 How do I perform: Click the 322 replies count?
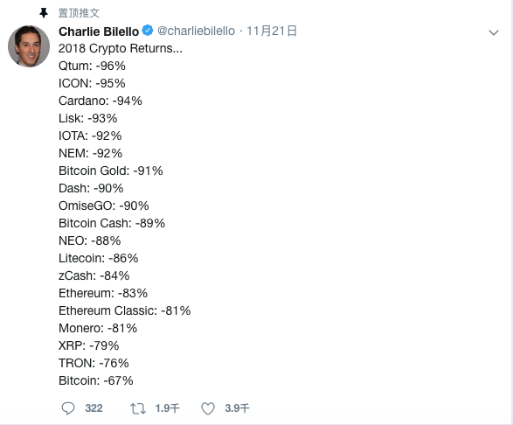point(94,408)
